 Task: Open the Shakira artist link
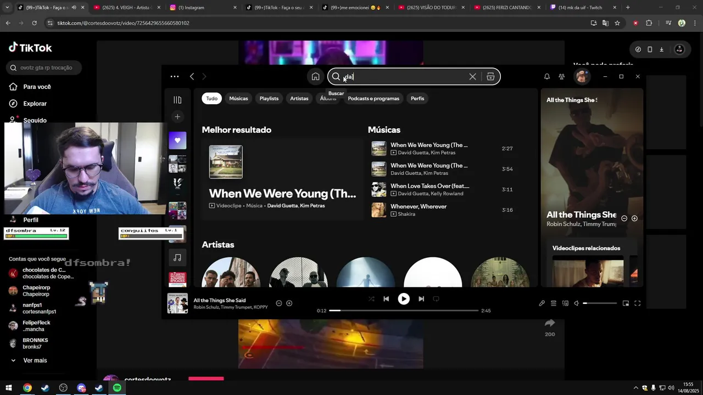406,214
